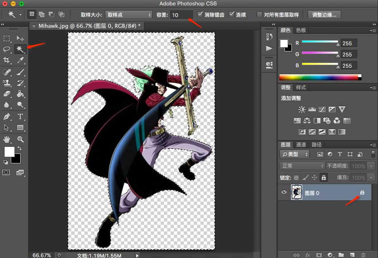378x258 pixels.
Task: Open the 取样大小 dropdown
Action: click(x=129, y=15)
